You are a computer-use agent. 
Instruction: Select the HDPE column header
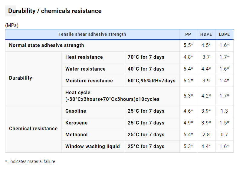click(206, 34)
